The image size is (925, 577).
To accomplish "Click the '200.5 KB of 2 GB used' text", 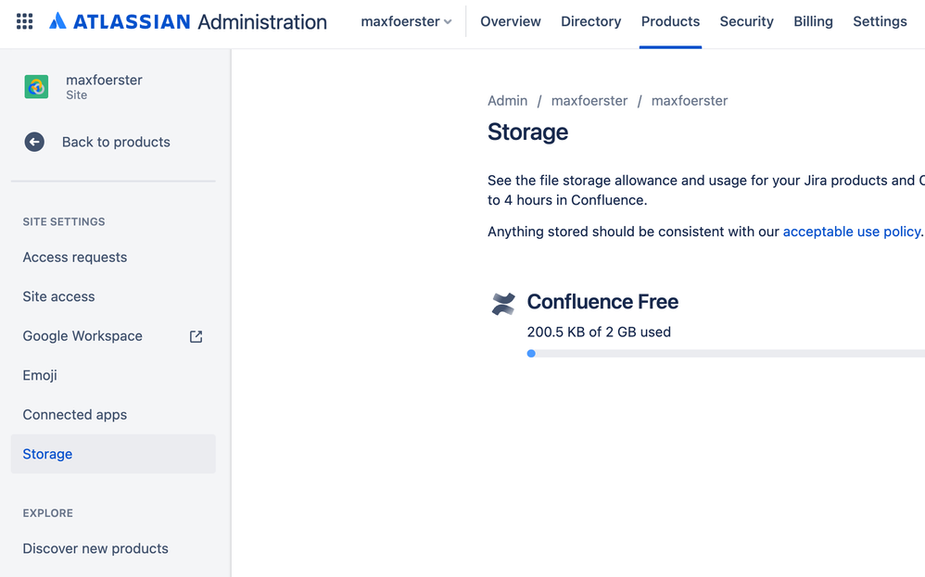I will point(599,332).
